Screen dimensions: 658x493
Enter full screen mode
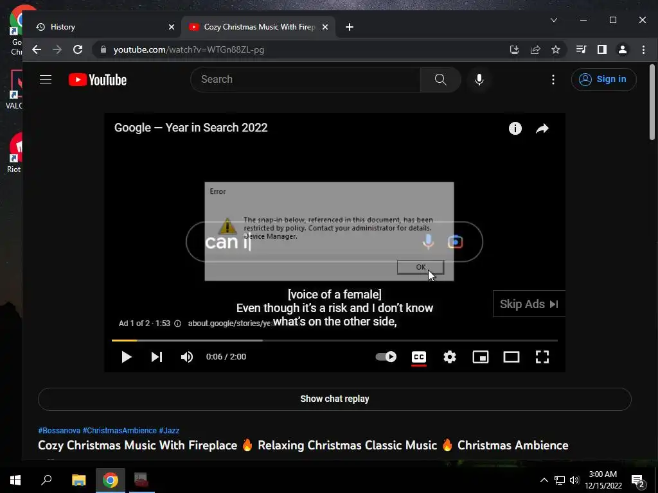(542, 357)
